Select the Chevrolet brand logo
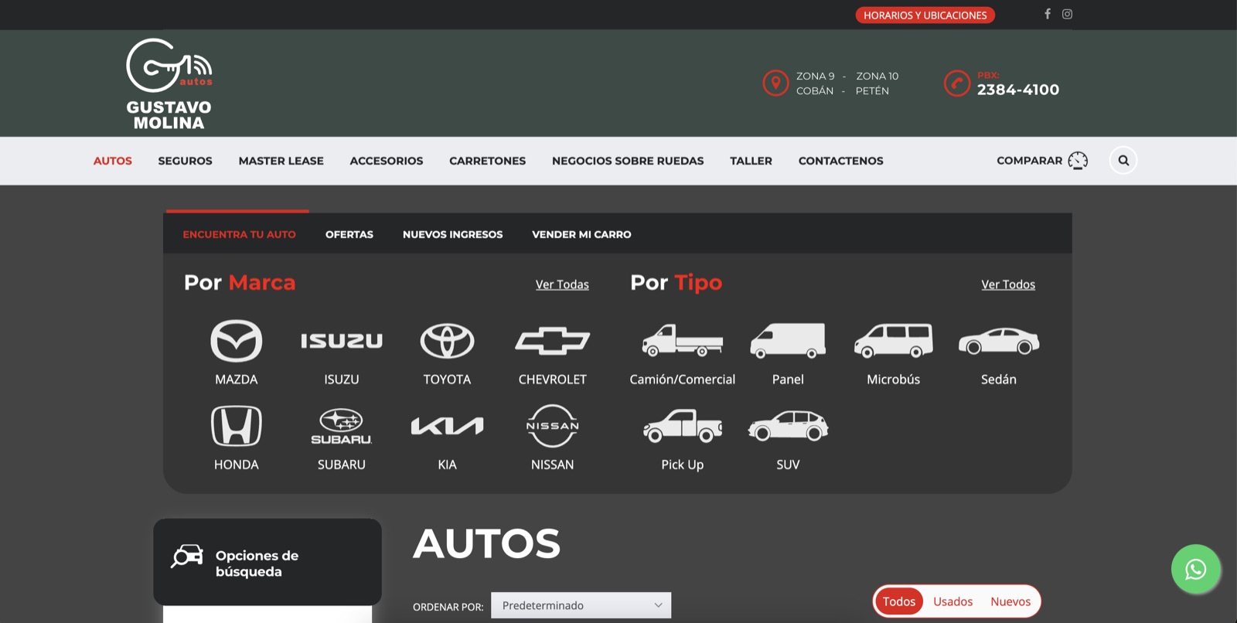This screenshot has height=623, width=1237. coord(553,341)
